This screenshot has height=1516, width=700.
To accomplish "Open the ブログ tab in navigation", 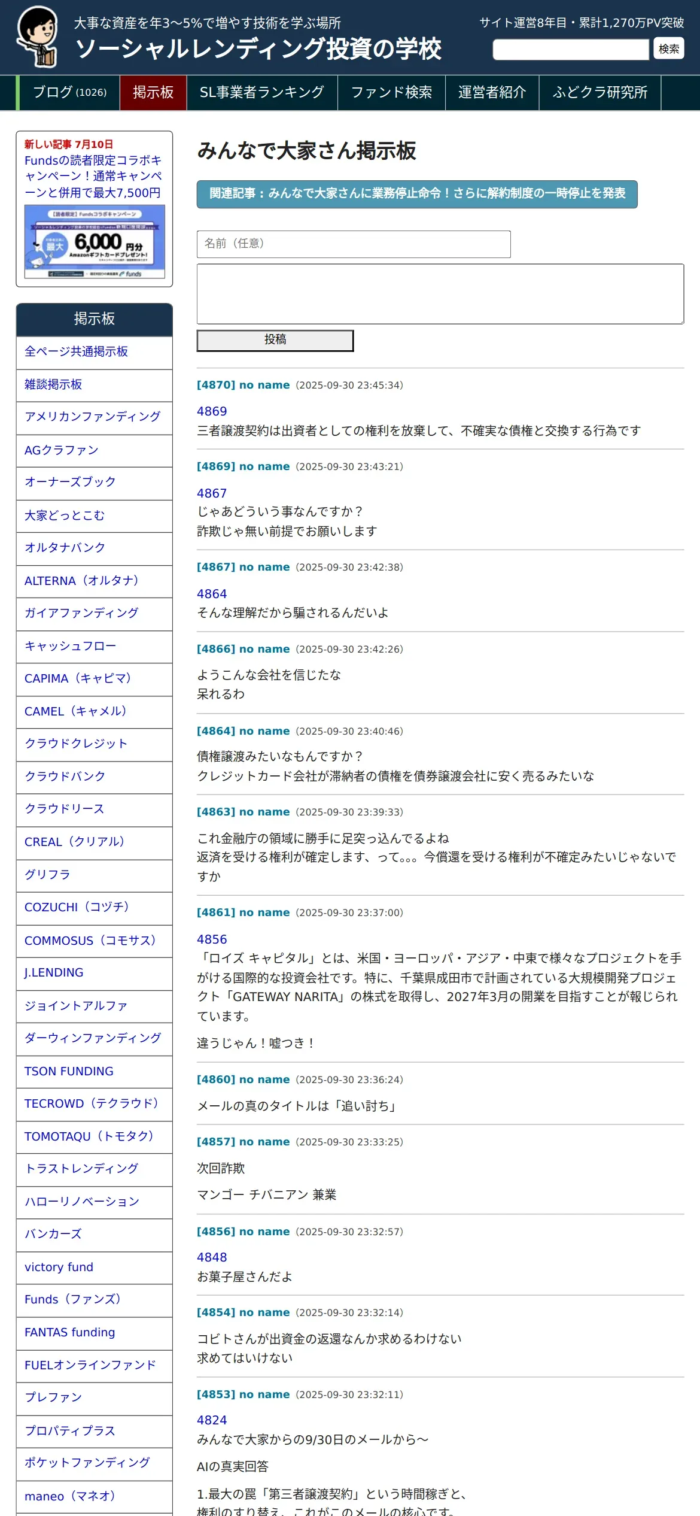I will [69, 92].
